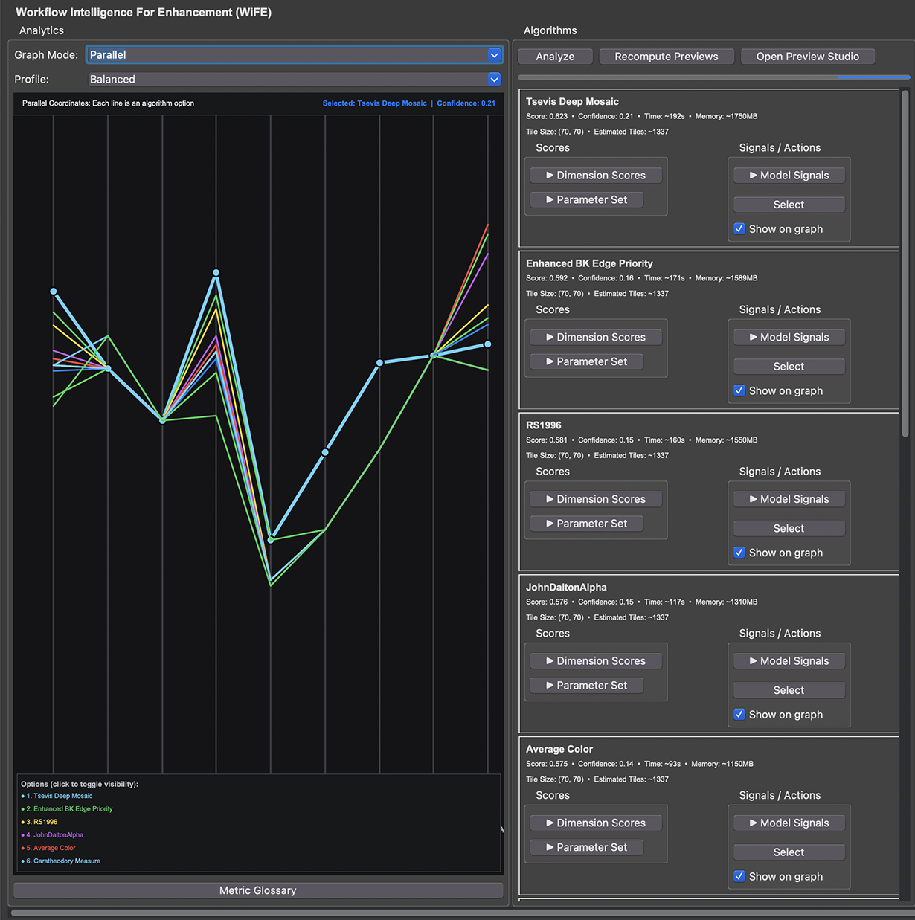Click the Tsevis Deep Mosaic card title
This screenshot has height=920, width=915.
(x=572, y=102)
